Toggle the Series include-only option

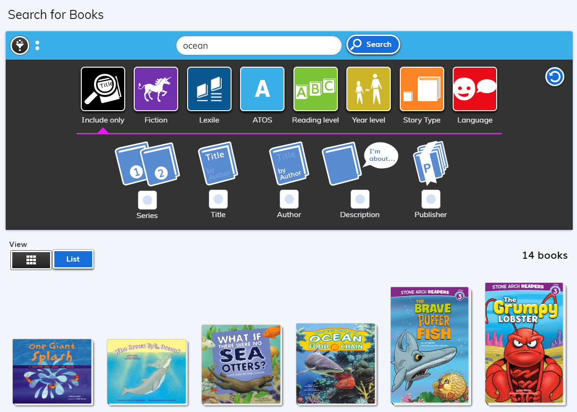(x=147, y=200)
